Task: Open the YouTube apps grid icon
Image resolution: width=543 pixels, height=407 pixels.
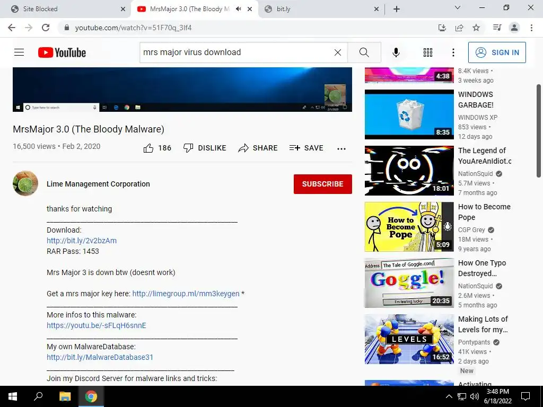Action: tap(428, 52)
